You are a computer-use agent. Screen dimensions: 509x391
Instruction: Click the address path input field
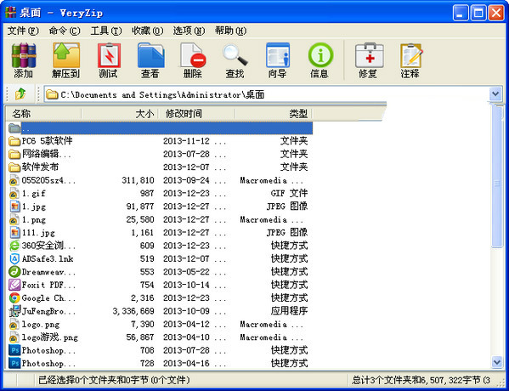266,94
